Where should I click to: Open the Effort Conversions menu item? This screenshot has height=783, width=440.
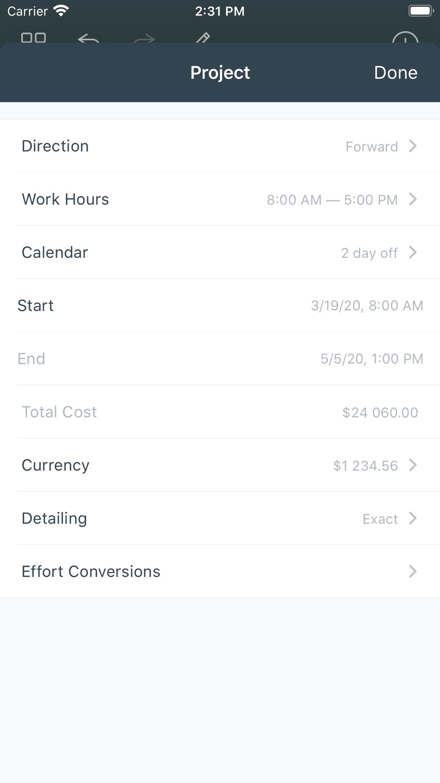tap(220, 571)
